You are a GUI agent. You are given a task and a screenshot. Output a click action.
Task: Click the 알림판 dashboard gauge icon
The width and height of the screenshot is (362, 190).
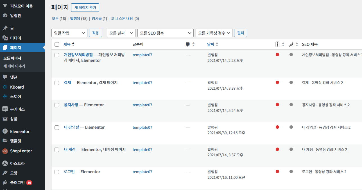[5, 16]
